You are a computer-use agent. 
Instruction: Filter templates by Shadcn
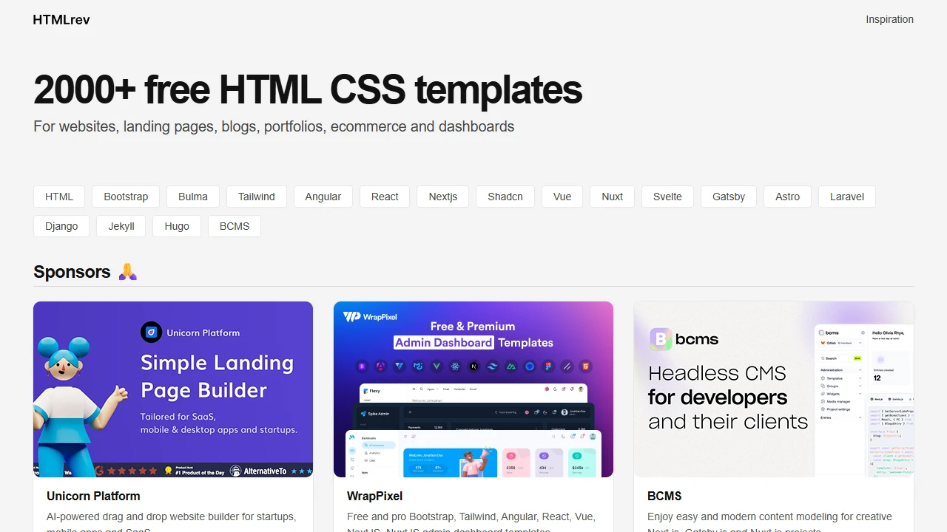[x=505, y=197]
